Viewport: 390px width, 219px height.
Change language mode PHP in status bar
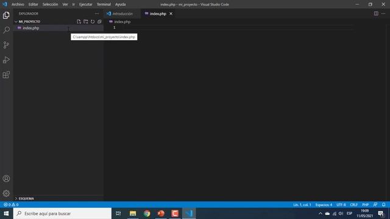coord(366,205)
